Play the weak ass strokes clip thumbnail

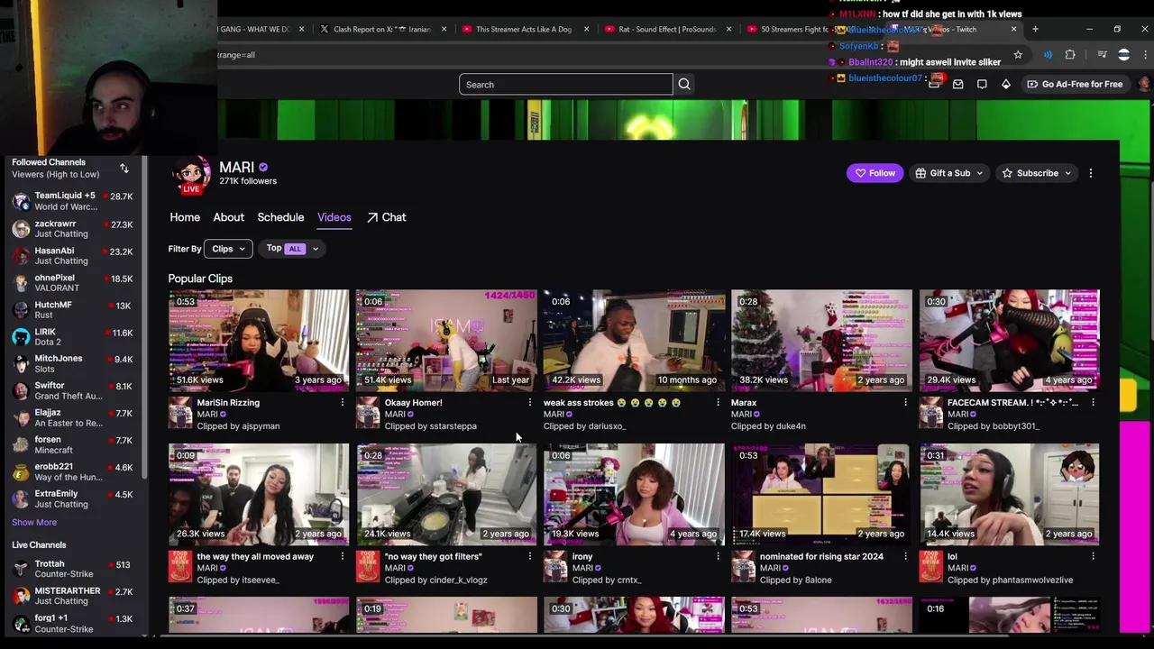point(634,340)
